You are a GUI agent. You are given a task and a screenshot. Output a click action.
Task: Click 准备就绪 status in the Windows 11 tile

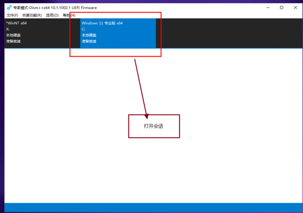point(89,41)
